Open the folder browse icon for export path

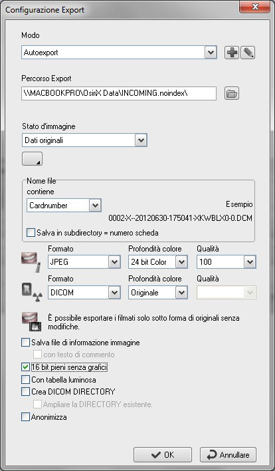click(232, 93)
